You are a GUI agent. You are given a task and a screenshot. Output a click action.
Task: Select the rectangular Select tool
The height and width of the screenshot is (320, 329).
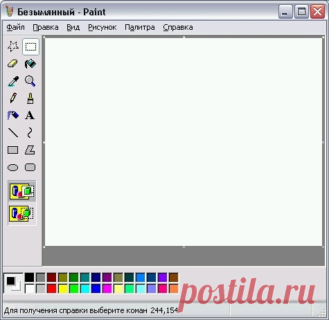coord(30,46)
